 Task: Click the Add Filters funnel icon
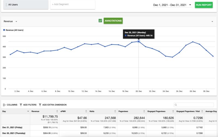point(21,105)
